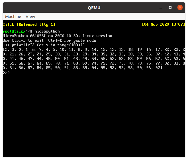The height and width of the screenshot is (160, 188).
Task: Click the final output value '97]'
Action: pyautogui.click(x=159, y=68)
